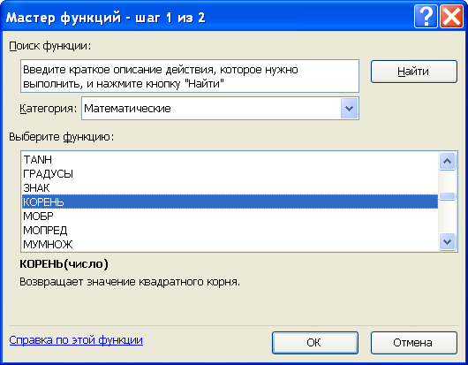The width and height of the screenshot is (468, 365).
Task: Select the highlighted КОРЕНЬ function
Action: [230, 202]
